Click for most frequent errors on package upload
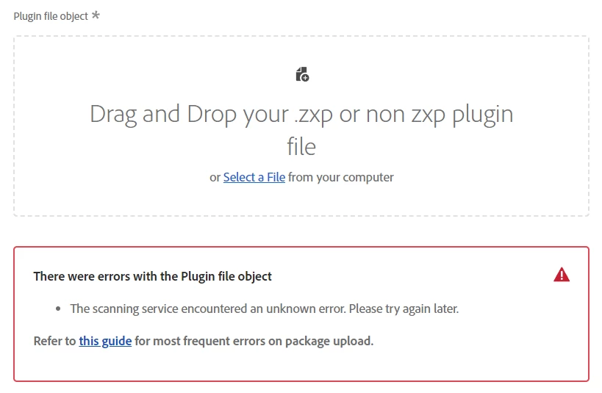The width and height of the screenshot is (602, 393). 254,341
